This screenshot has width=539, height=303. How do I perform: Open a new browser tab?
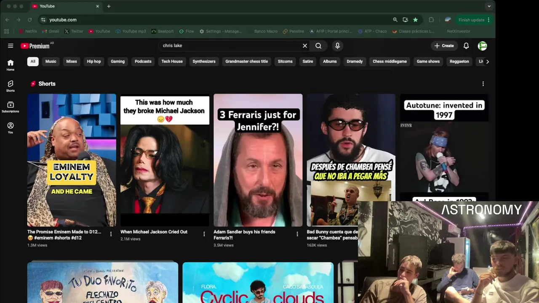pyautogui.click(x=109, y=6)
